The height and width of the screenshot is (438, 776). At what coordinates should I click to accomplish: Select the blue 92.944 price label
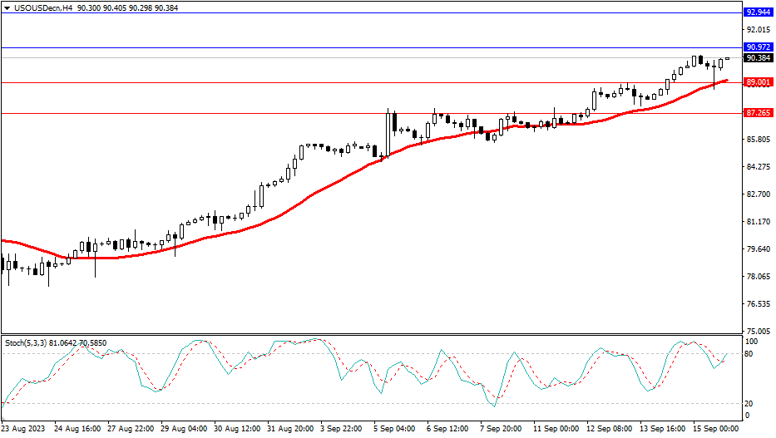click(757, 13)
